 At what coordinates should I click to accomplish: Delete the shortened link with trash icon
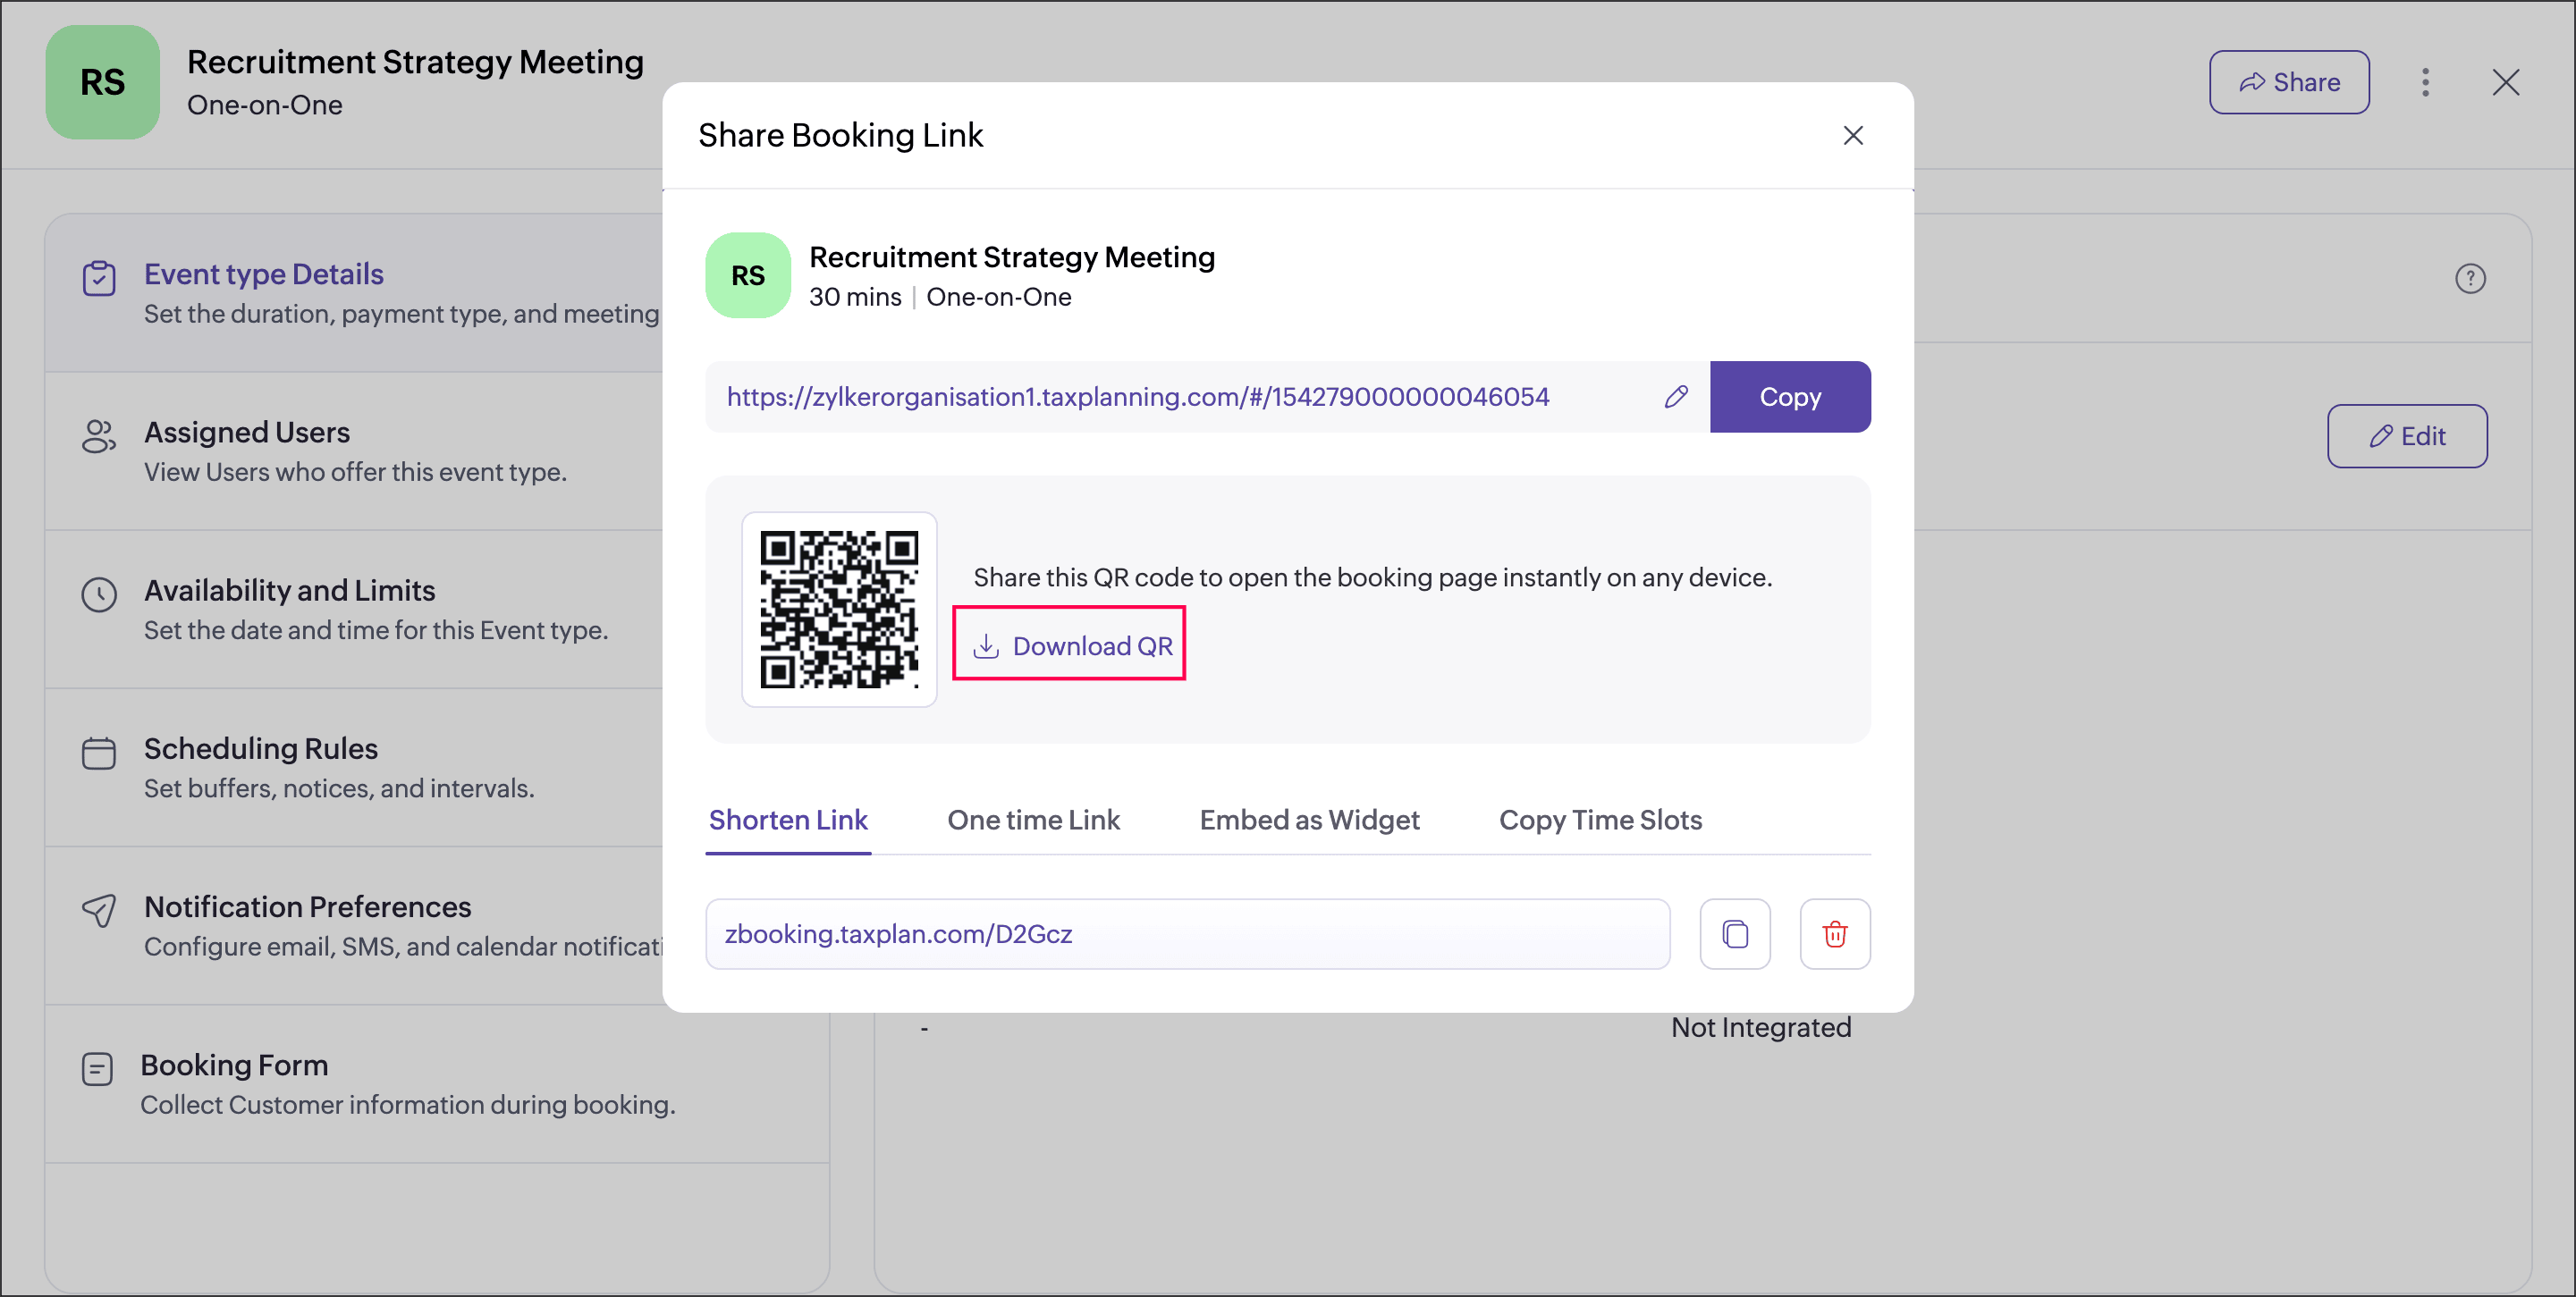click(x=1834, y=934)
